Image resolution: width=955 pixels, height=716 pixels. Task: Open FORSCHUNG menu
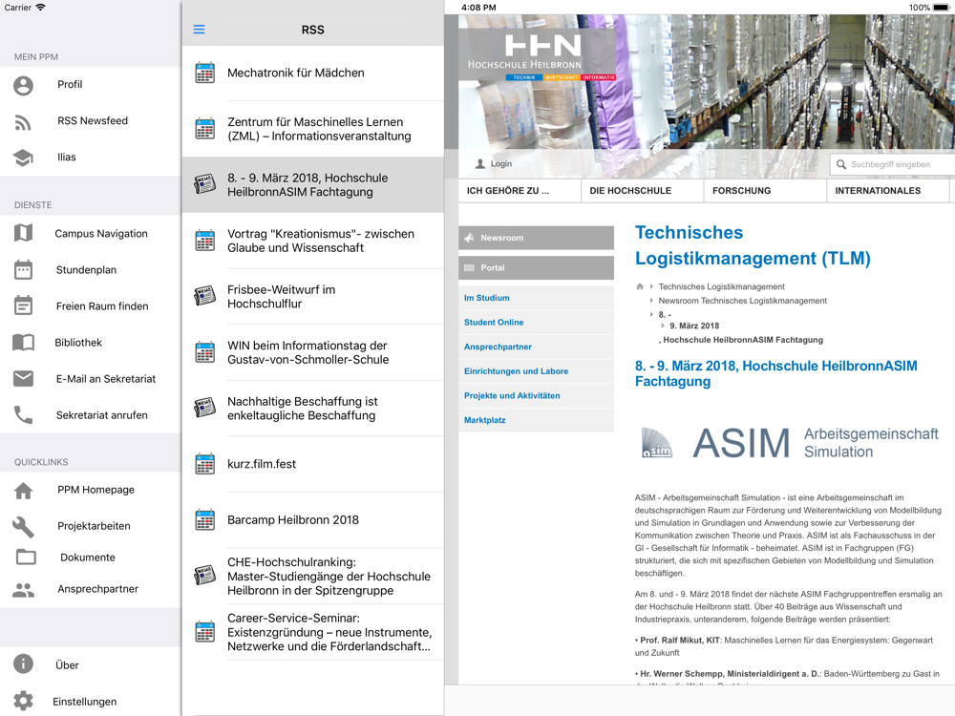tap(765, 191)
